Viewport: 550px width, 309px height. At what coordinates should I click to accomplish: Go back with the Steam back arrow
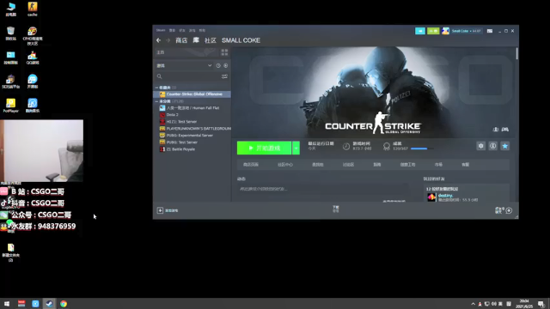(x=158, y=40)
